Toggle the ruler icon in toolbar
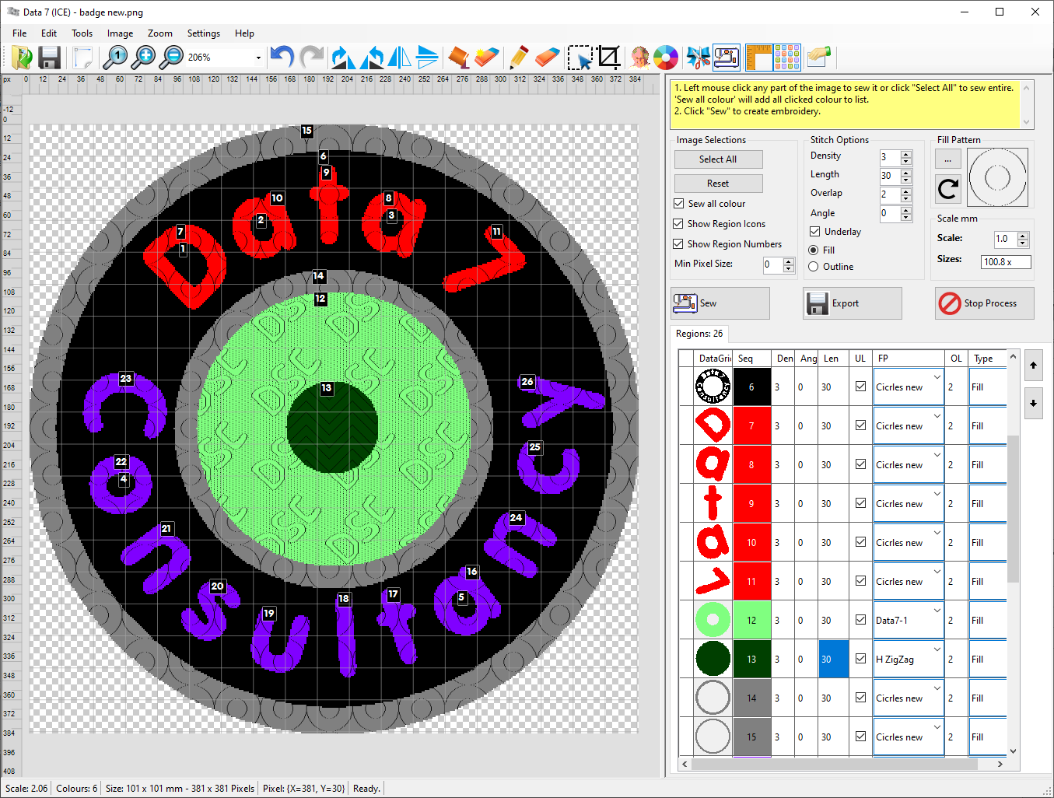 point(758,58)
